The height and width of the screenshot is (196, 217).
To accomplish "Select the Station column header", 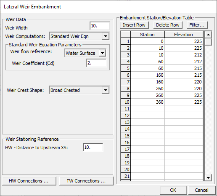I will [x=148, y=35].
